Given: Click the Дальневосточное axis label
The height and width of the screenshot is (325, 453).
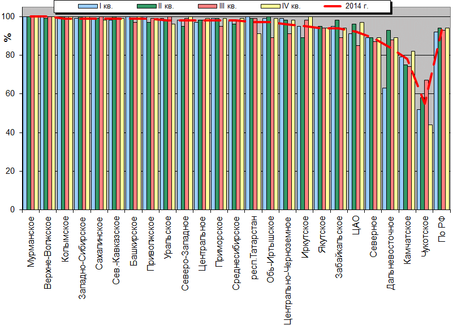Looking at the screenshot, I should pos(390,253).
